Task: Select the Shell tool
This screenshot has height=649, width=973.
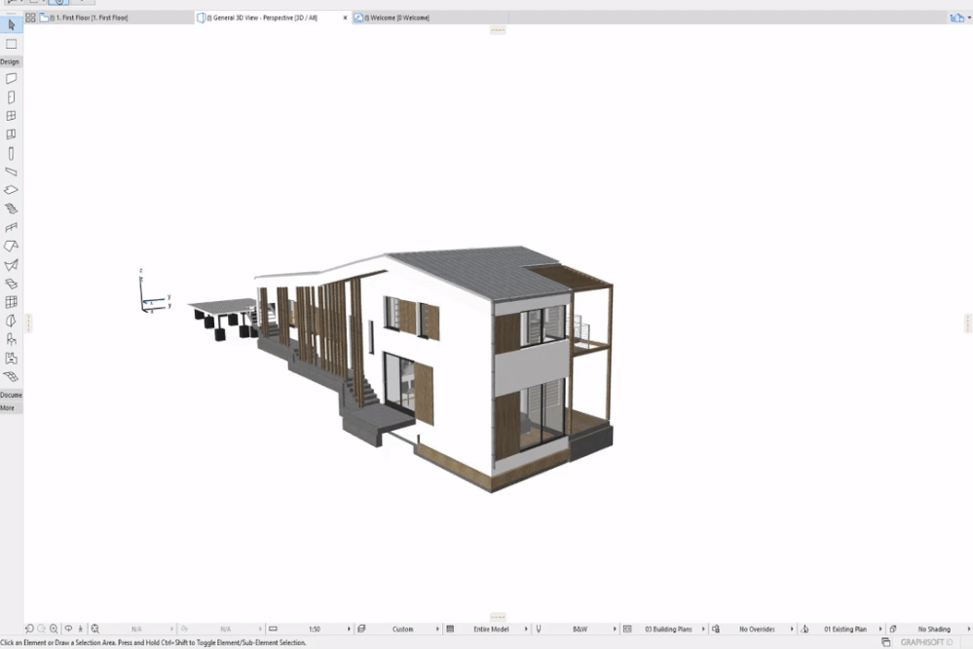Action: pos(11,265)
